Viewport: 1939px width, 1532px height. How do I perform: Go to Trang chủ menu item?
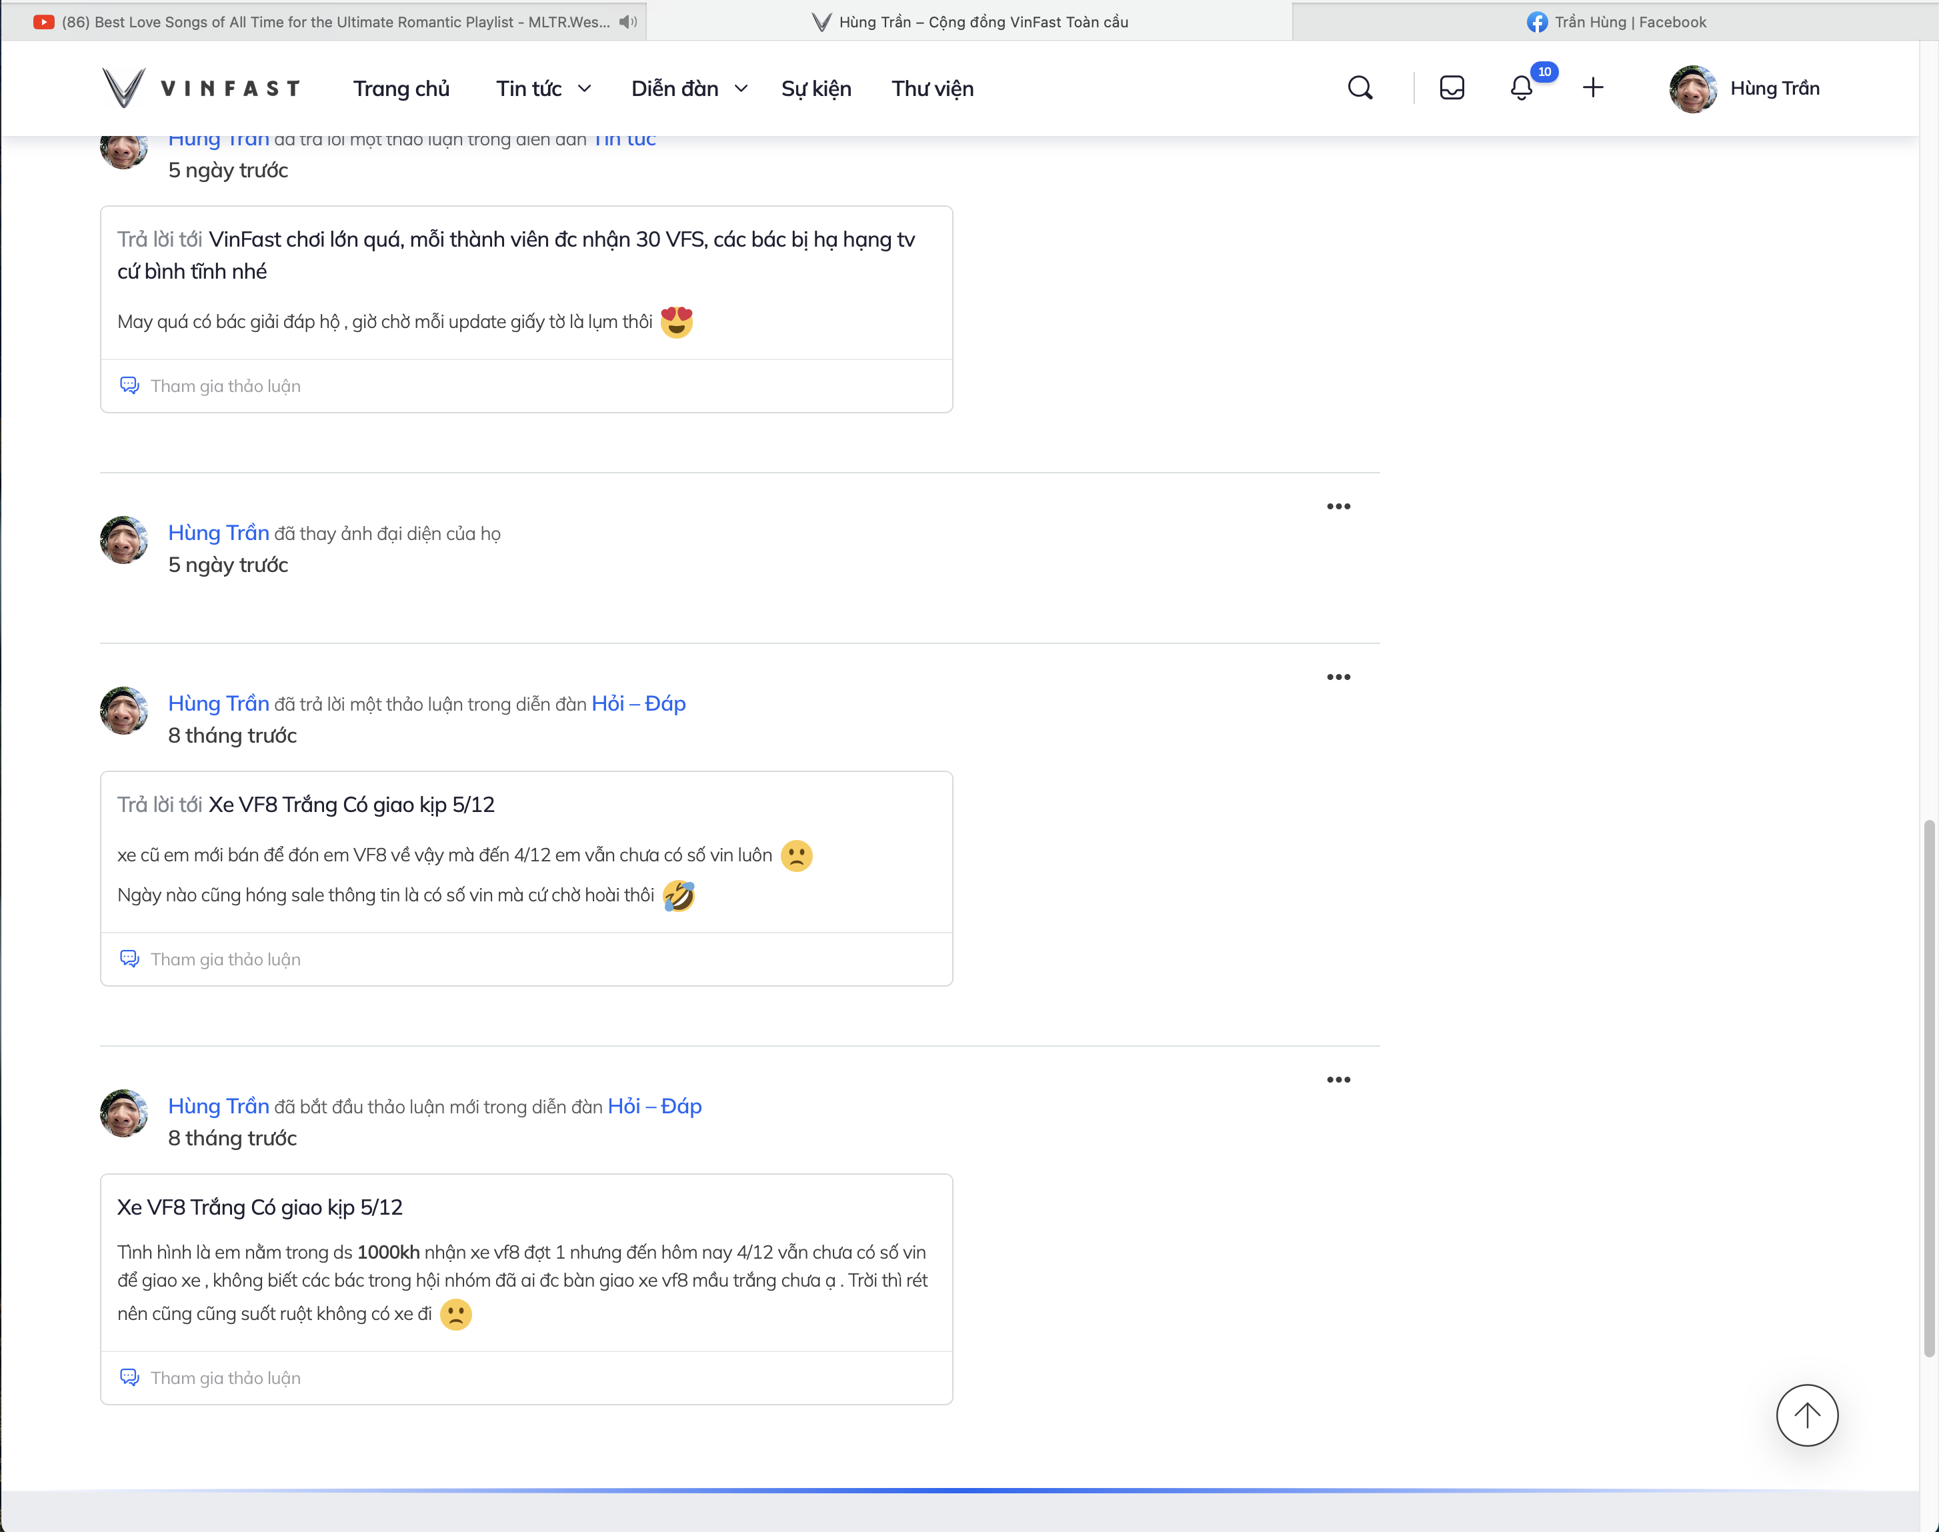pyautogui.click(x=401, y=89)
